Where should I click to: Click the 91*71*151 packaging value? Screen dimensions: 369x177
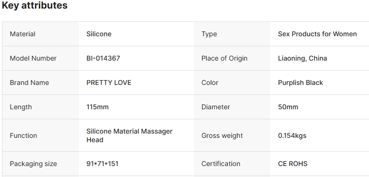click(102, 164)
